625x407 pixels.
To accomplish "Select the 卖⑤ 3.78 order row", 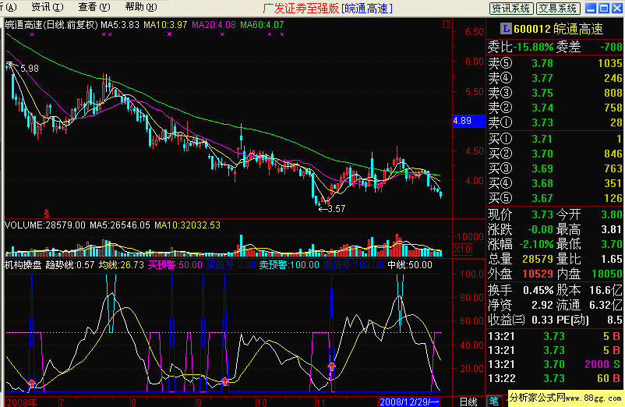I will (x=555, y=63).
